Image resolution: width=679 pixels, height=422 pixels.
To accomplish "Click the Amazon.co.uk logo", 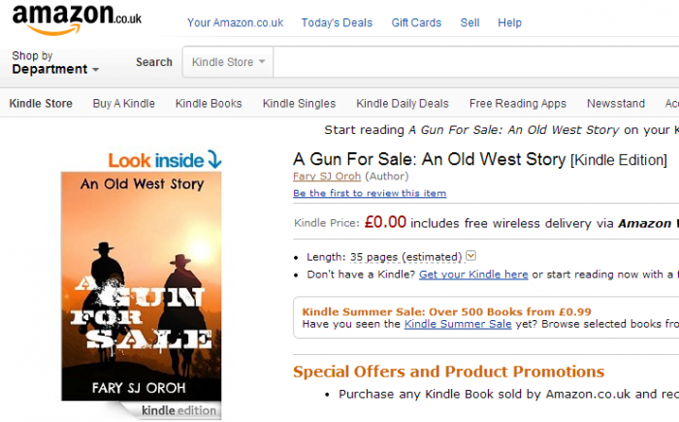I will pos(77,19).
